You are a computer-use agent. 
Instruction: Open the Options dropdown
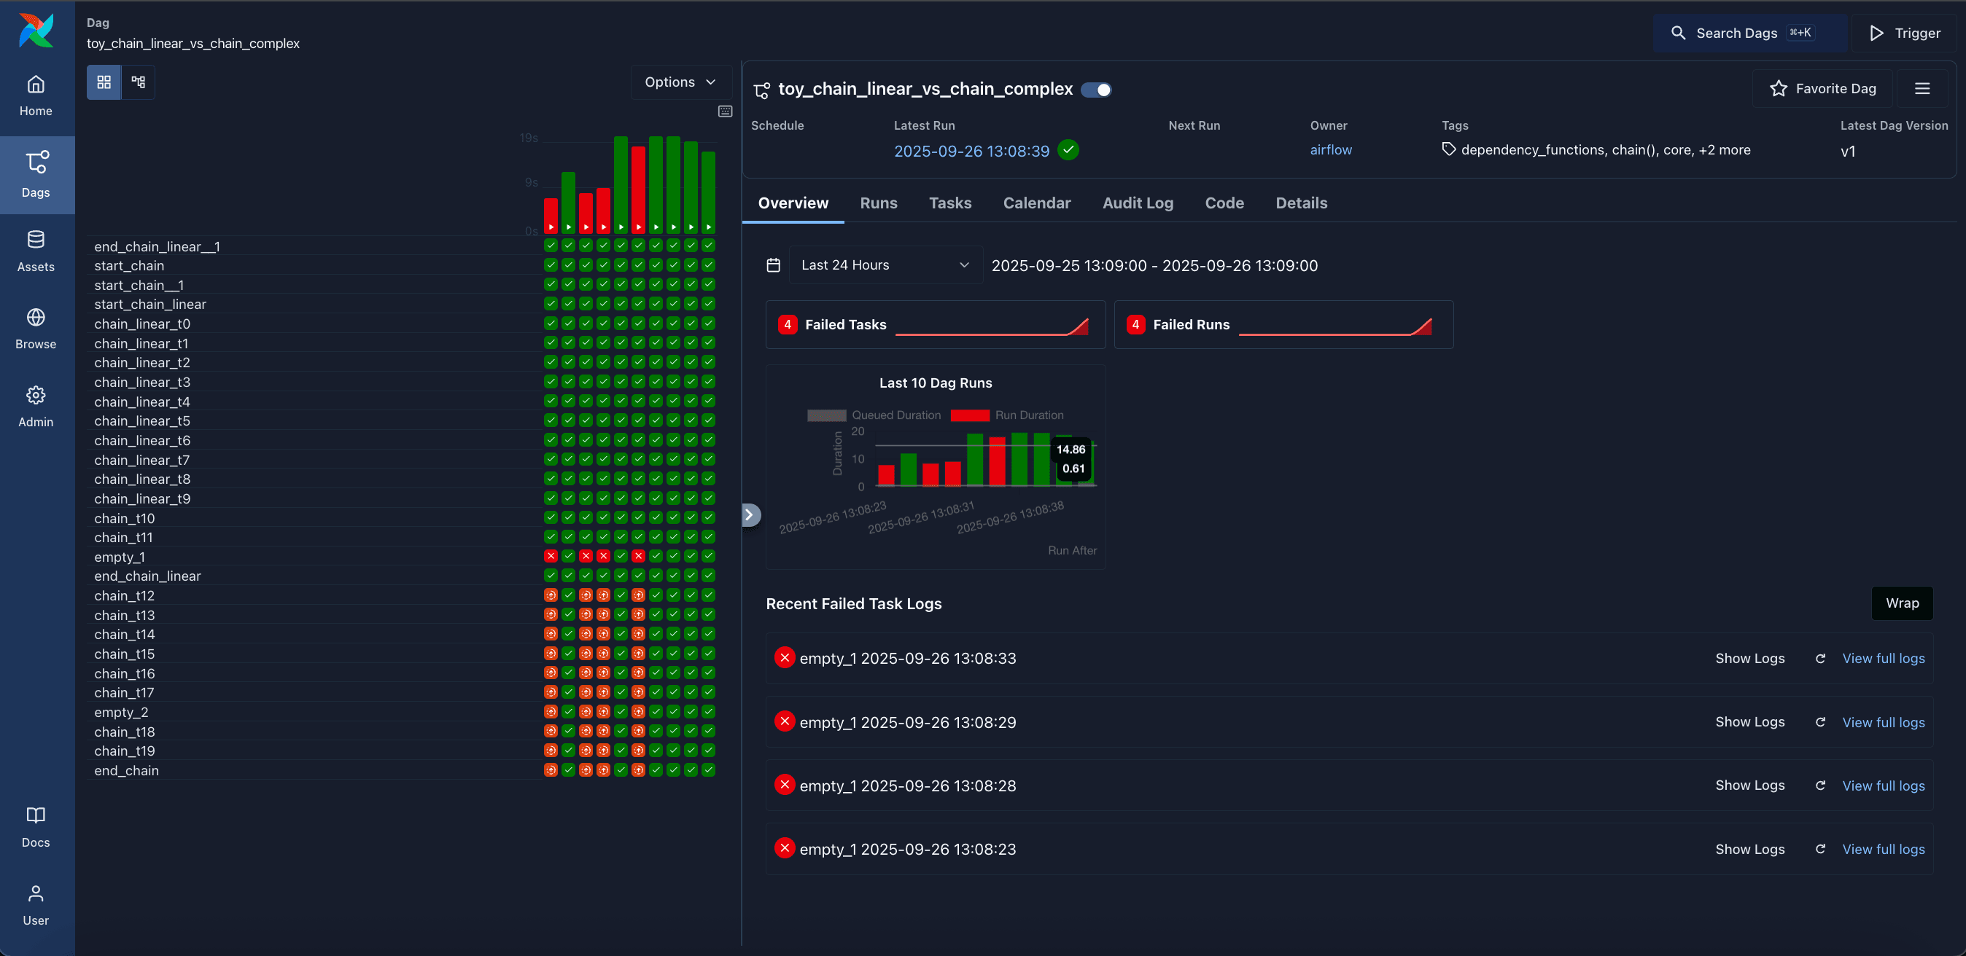click(680, 82)
